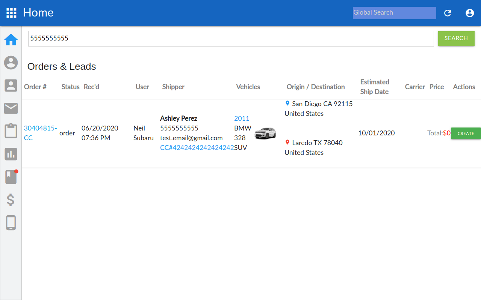Click the Origin / Destination column header
Viewport: 481px width, 300px height.
tap(316, 87)
